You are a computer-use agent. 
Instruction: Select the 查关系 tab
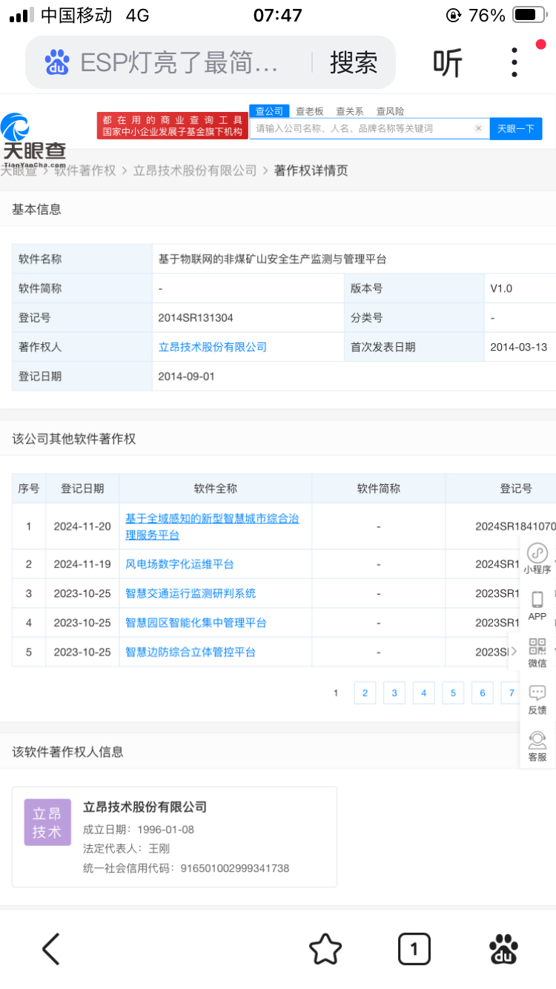[350, 111]
